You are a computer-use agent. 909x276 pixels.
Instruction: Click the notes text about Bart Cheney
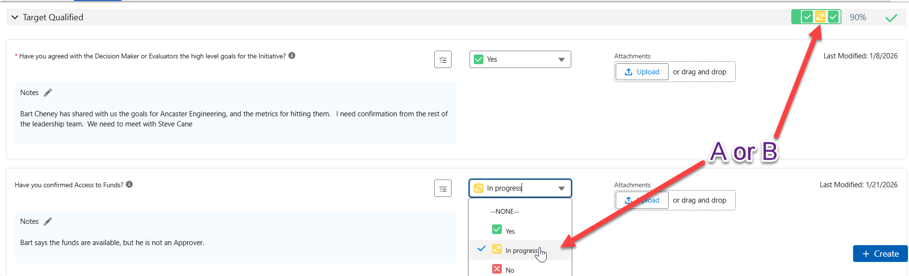coord(234,119)
